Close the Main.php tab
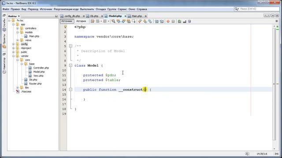 146,16
